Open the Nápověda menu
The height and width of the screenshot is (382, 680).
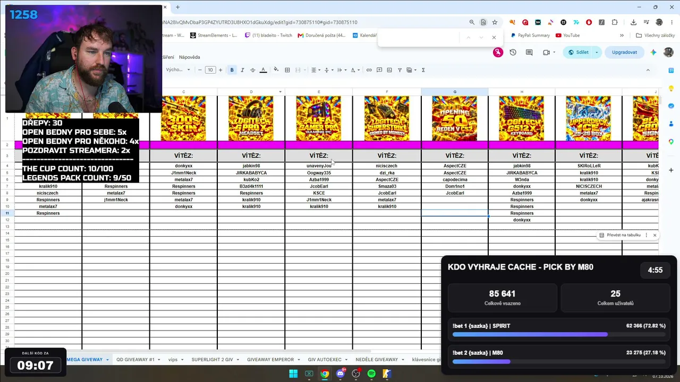point(190,57)
